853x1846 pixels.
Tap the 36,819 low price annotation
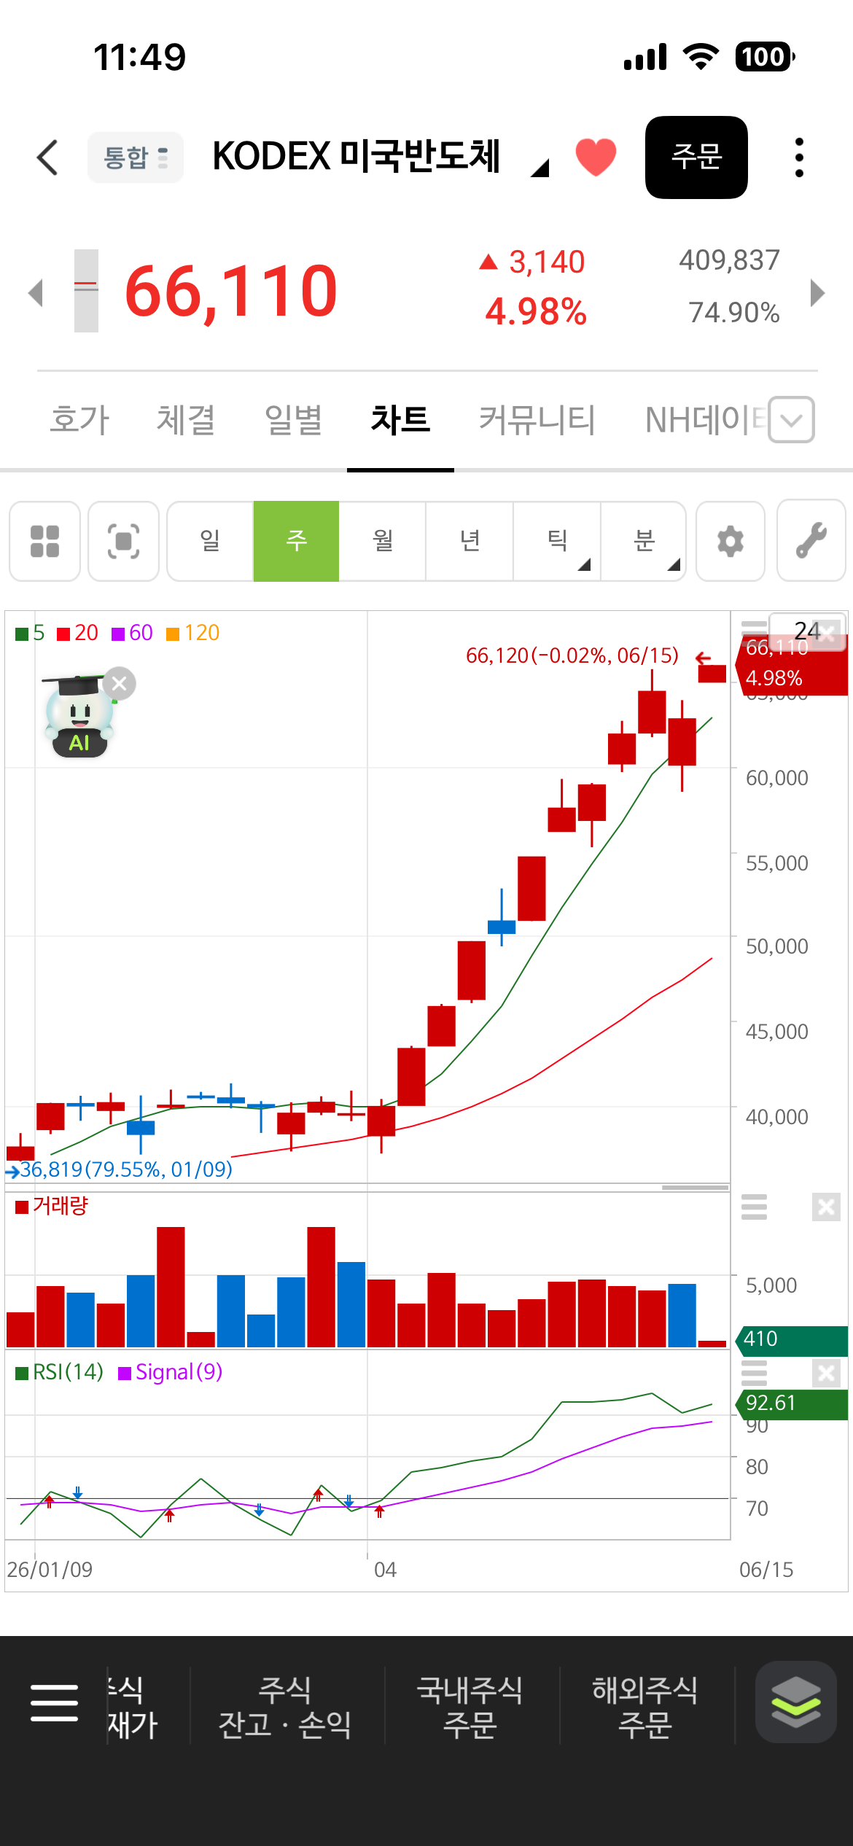pos(125,1169)
